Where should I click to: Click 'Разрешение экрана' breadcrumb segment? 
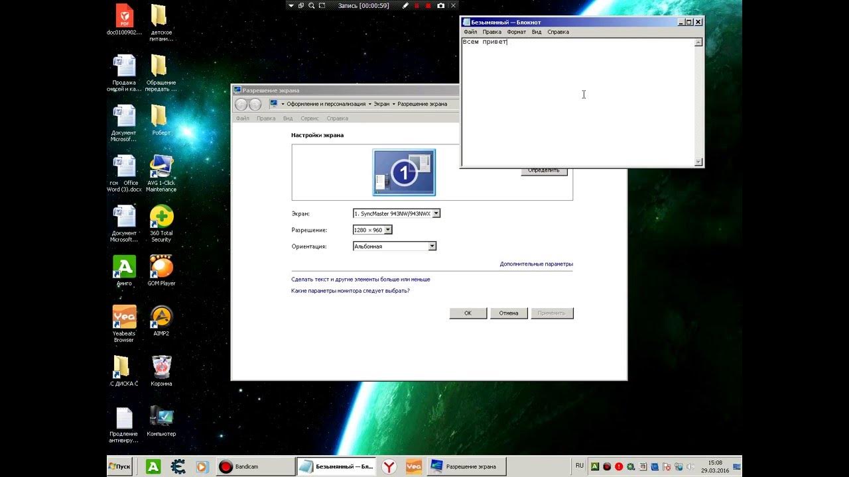click(423, 104)
